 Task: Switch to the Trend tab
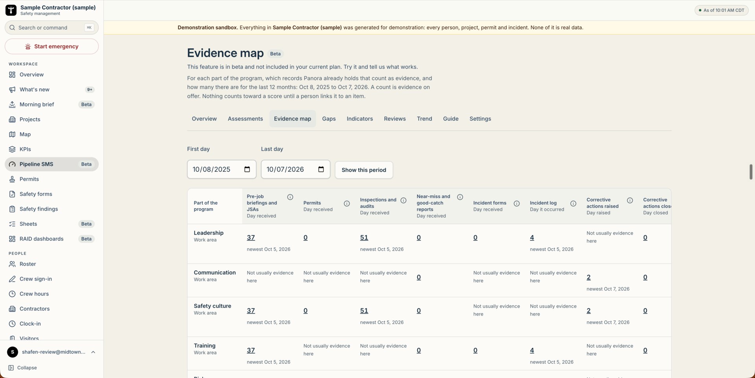point(424,119)
